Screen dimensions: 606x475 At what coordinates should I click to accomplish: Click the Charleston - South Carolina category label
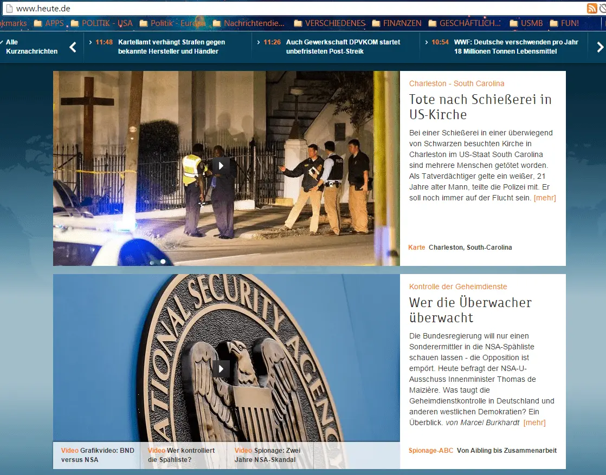coord(456,83)
